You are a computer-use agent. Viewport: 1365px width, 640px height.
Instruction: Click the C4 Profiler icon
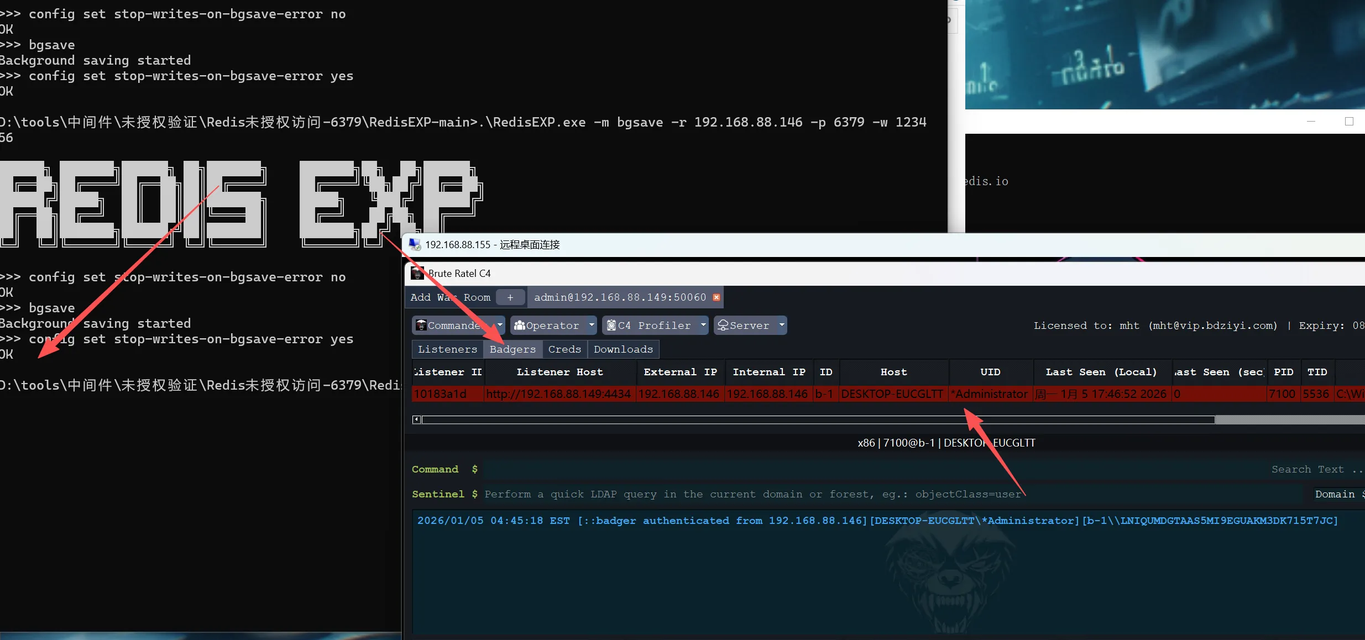point(611,326)
